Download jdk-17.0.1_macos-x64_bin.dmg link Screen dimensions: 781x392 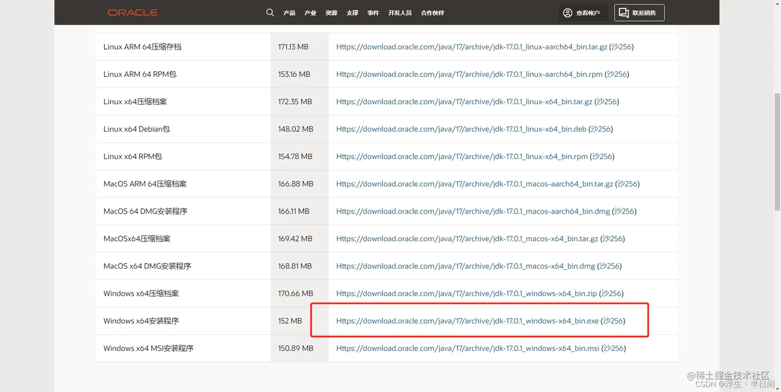pyautogui.click(x=466, y=266)
